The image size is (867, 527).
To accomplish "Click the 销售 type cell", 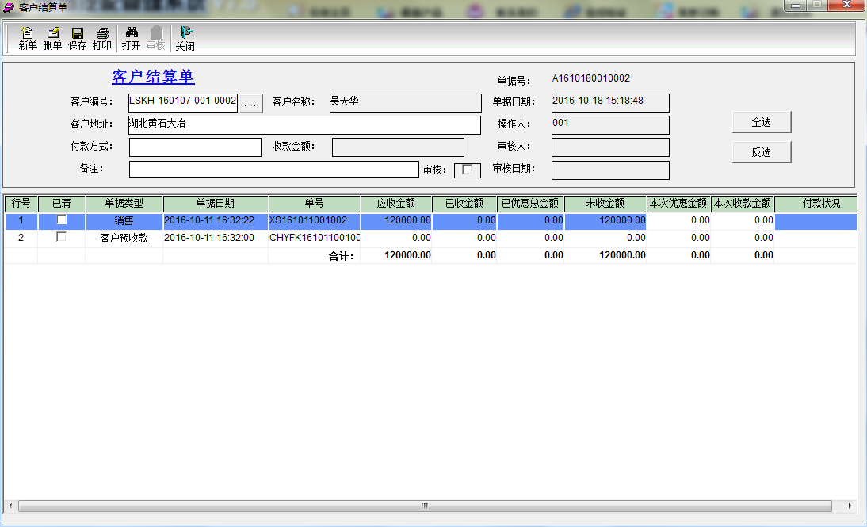I will coord(124,220).
